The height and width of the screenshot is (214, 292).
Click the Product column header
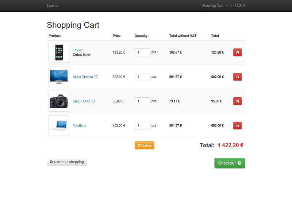click(x=54, y=36)
